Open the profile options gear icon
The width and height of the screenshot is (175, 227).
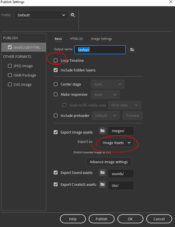pyautogui.click(x=73, y=15)
